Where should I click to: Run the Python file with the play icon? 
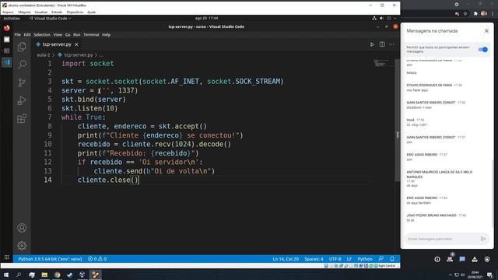coord(372,44)
